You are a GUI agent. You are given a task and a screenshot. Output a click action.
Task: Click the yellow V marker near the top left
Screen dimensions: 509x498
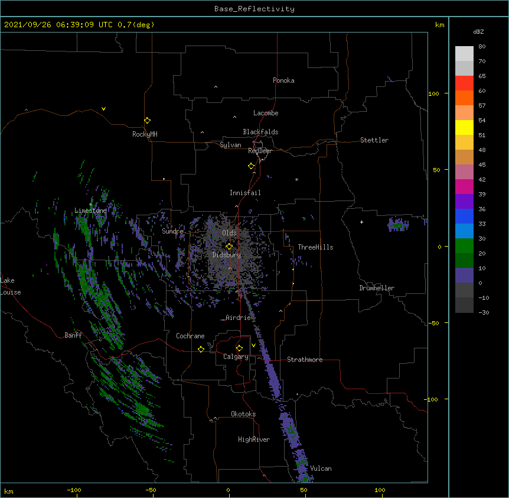103,109
